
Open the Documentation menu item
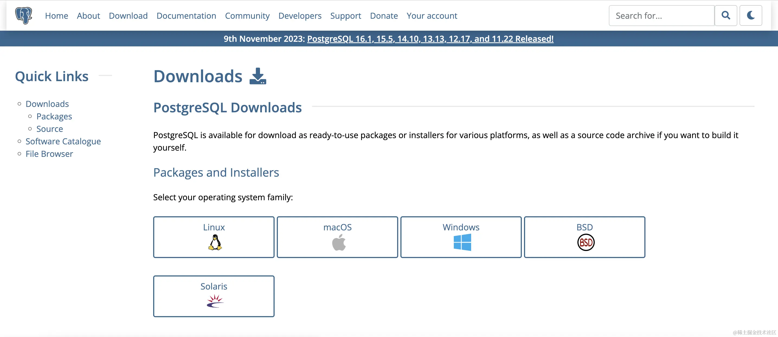pyautogui.click(x=186, y=16)
